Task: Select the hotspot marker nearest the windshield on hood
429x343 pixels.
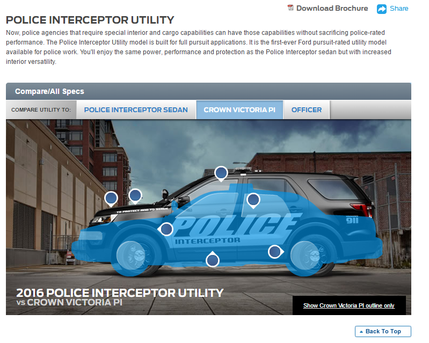Action: click(135, 196)
